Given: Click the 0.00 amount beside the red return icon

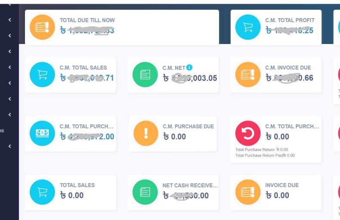Looking at the screenshot, I should [x=278, y=136].
